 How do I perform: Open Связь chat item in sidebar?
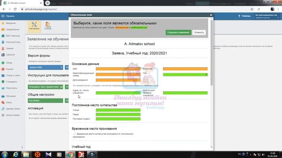click(7, 102)
